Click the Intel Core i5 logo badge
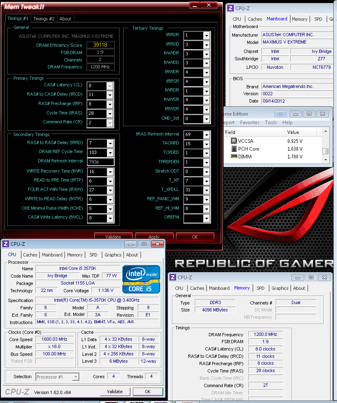This screenshot has width=337, height=403. (141, 279)
